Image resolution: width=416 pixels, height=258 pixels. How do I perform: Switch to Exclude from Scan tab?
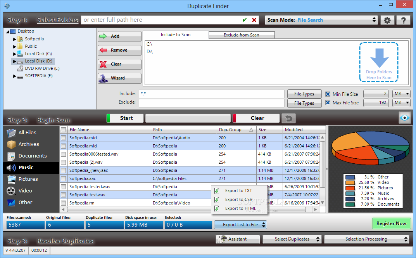pos(242,35)
